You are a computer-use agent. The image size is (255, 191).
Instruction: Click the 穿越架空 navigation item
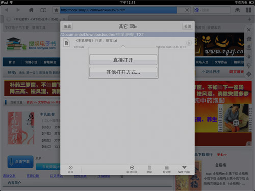point(50,62)
